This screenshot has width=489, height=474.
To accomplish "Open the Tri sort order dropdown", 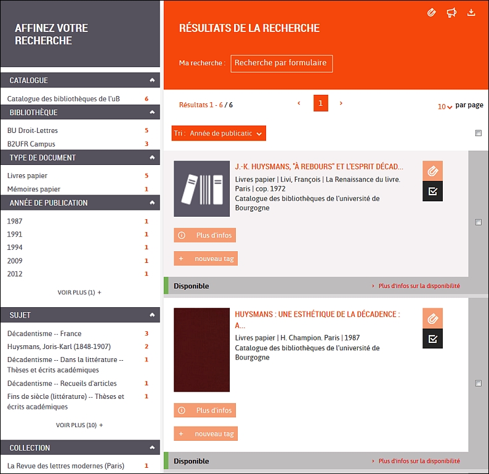I will [x=219, y=133].
